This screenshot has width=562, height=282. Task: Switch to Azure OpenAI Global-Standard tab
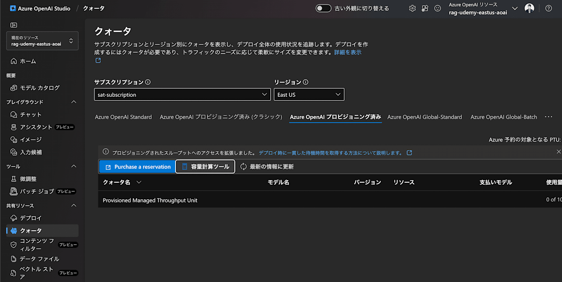pyautogui.click(x=425, y=117)
